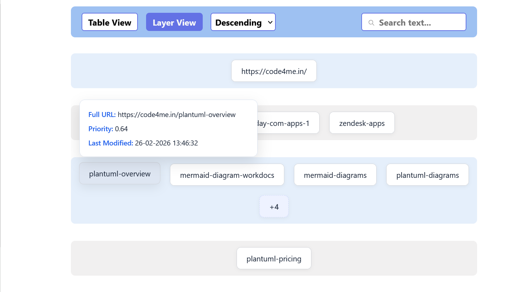This screenshot has width=512, height=292.
Task: Collapse the Descending dropdown chevron
Action: click(270, 22)
